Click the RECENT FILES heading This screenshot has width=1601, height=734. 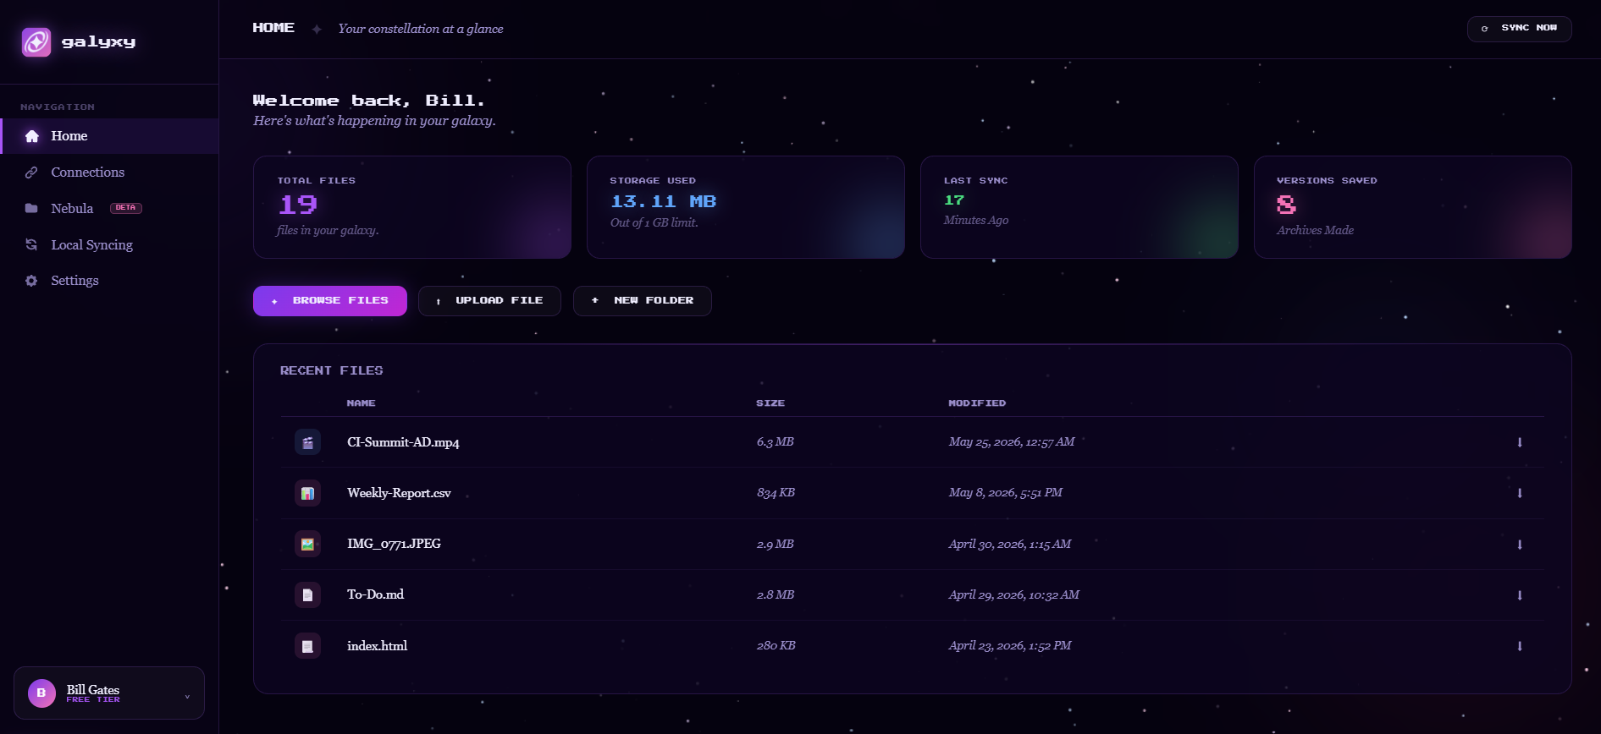[x=331, y=370]
